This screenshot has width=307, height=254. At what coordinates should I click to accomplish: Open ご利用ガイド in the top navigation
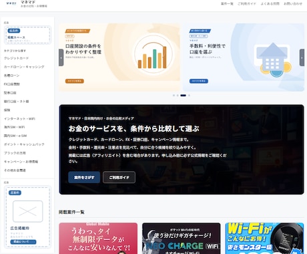(247, 4)
